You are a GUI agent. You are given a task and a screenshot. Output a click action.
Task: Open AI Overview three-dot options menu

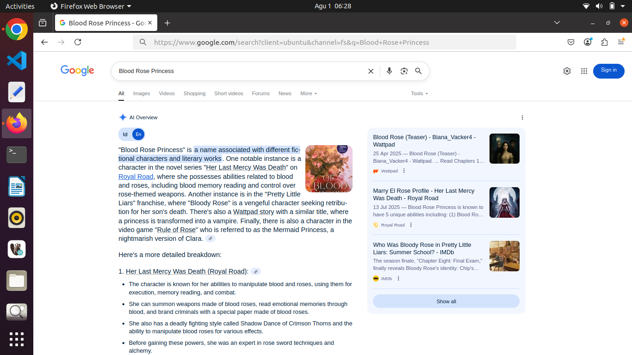click(522, 117)
